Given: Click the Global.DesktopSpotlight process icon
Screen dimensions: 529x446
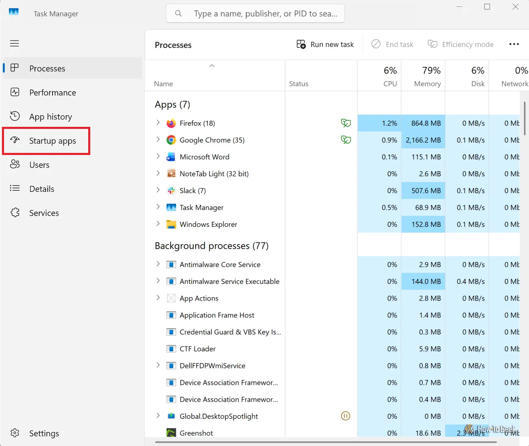Looking at the screenshot, I should (171, 416).
